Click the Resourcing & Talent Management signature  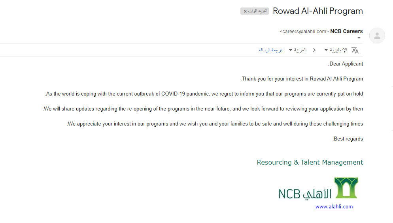click(x=310, y=163)
